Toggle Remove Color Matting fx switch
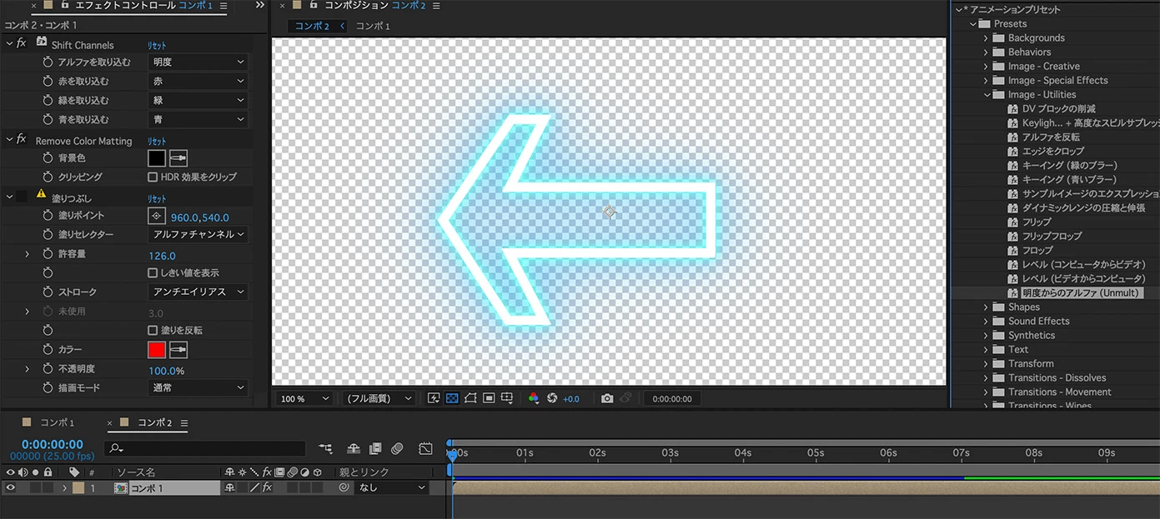Screen dimensions: 1160x519 (x=20, y=139)
